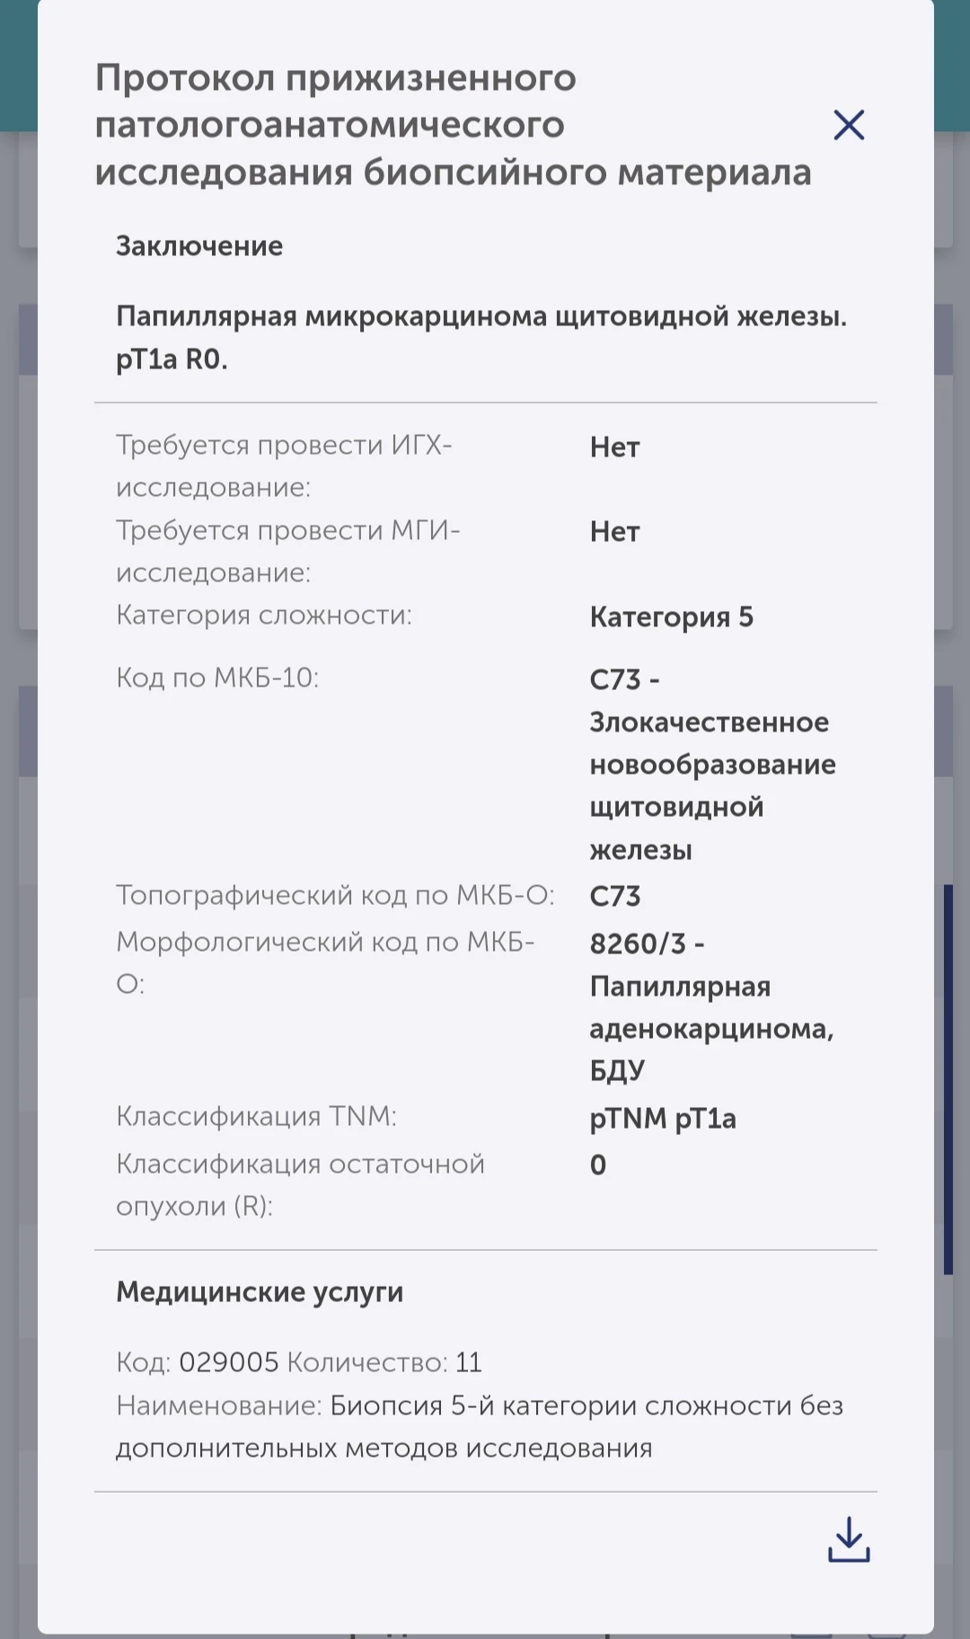Click the service name biopsy description text
Image resolution: width=970 pixels, height=1639 pixels.
tap(480, 1427)
